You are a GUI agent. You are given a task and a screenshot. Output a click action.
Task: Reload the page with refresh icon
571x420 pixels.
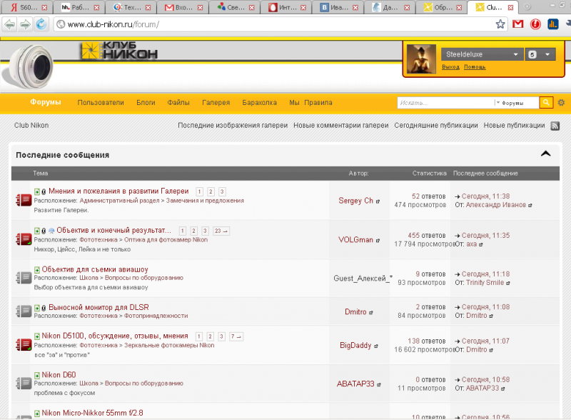41,24
